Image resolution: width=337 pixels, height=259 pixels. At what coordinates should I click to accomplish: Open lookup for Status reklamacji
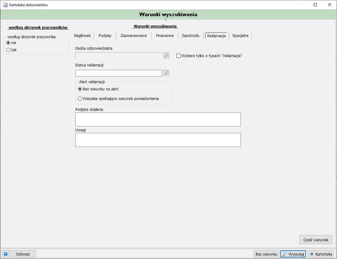166,73
